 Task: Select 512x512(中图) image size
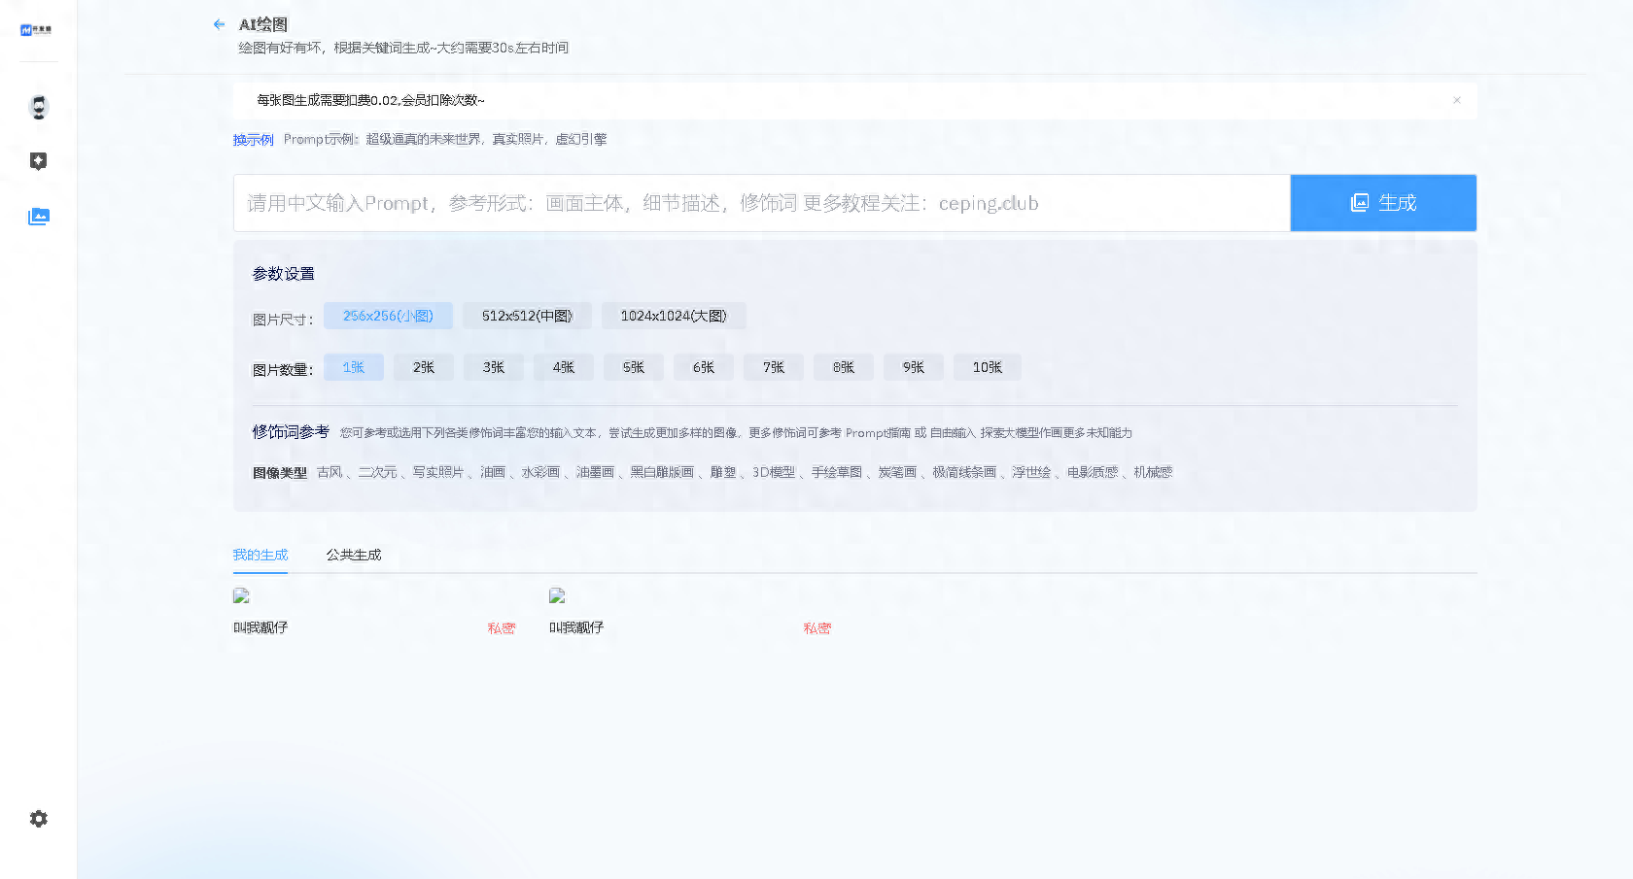pos(527,316)
